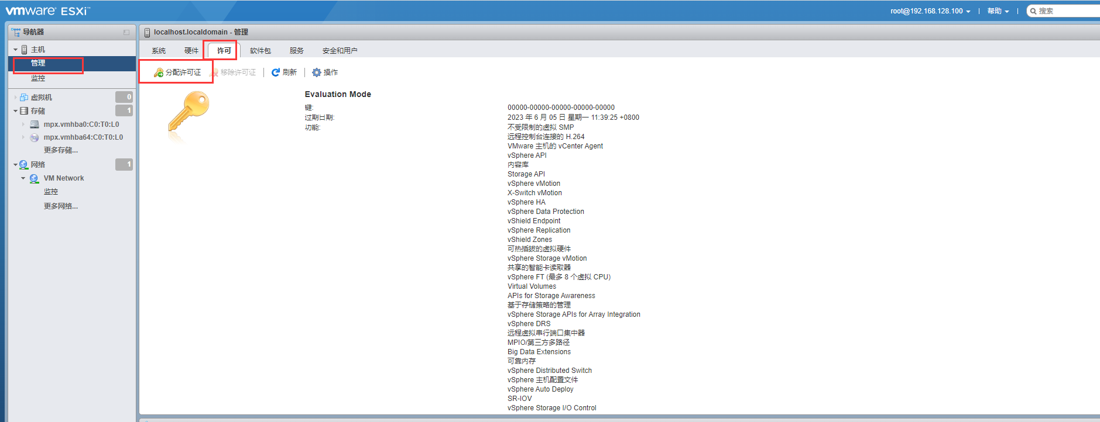Collapse the VM Network tree node
Viewport: 1100px width, 422px height.
pos(23,178)
